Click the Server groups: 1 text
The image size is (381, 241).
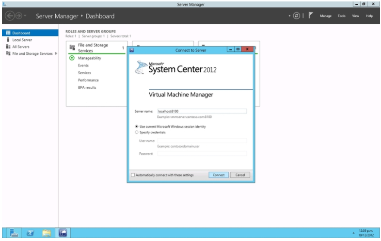point(93,36)
